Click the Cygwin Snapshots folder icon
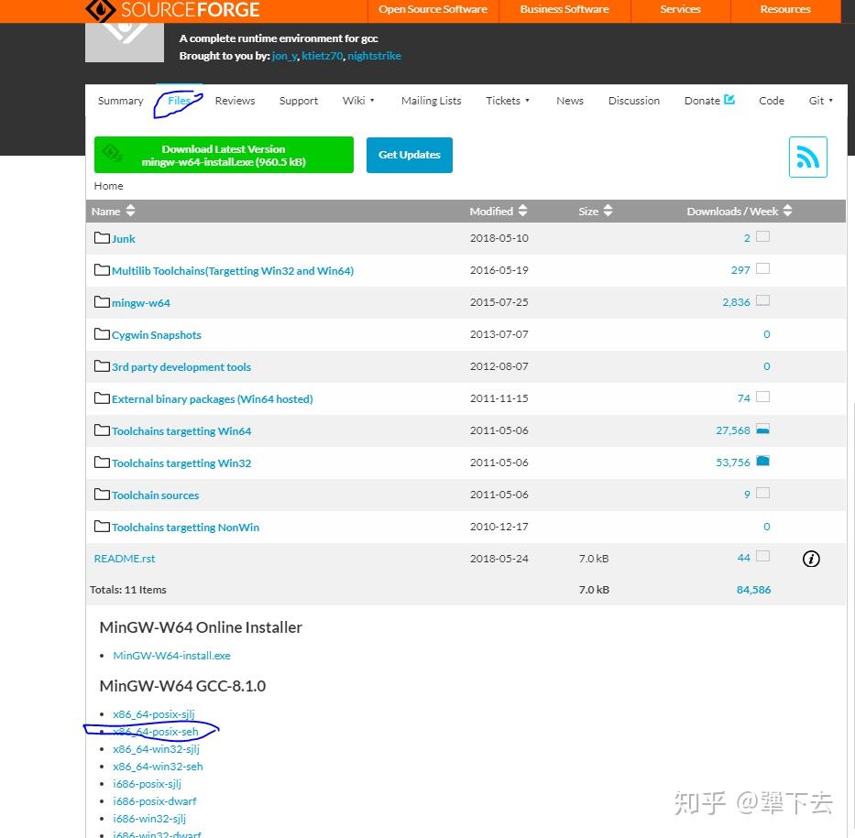The height and width of the screenshot is (838, 855). [x=102, y=334]
